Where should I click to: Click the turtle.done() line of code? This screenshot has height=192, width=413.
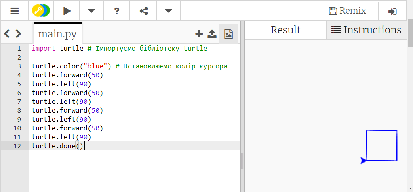pos(57,146)
